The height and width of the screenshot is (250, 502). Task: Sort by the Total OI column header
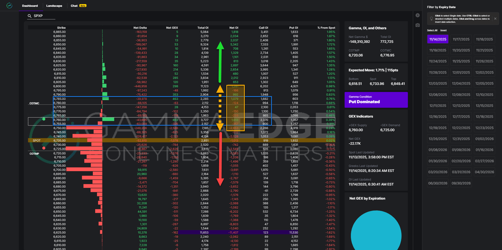pyautogui.click(x=203, y=28)
